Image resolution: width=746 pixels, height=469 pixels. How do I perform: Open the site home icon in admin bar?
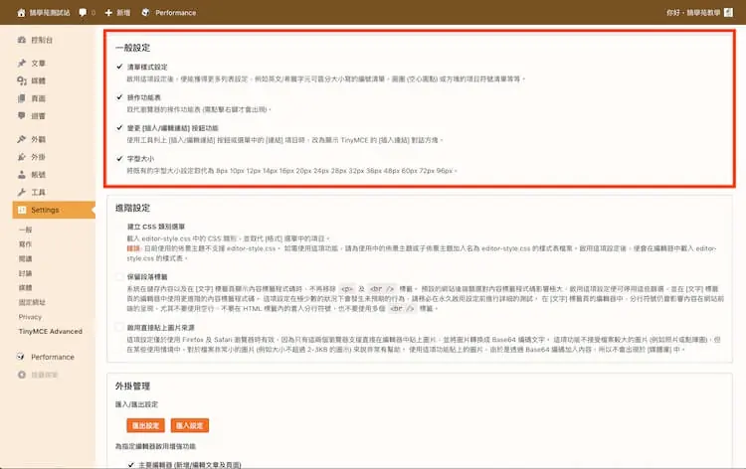click(x=21, y=13)
